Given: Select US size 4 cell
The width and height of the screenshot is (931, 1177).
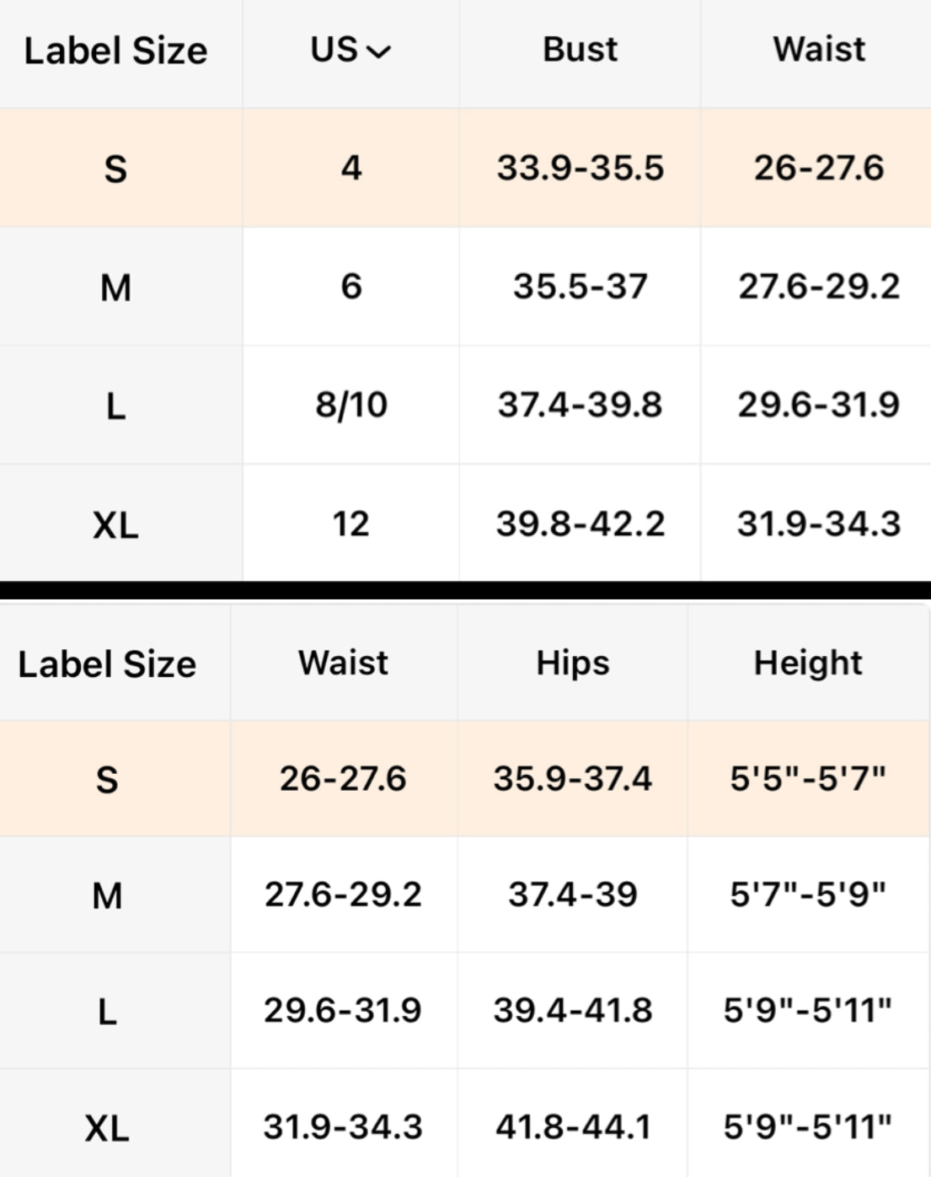Looking at the screenshot, I should point(351,168).
